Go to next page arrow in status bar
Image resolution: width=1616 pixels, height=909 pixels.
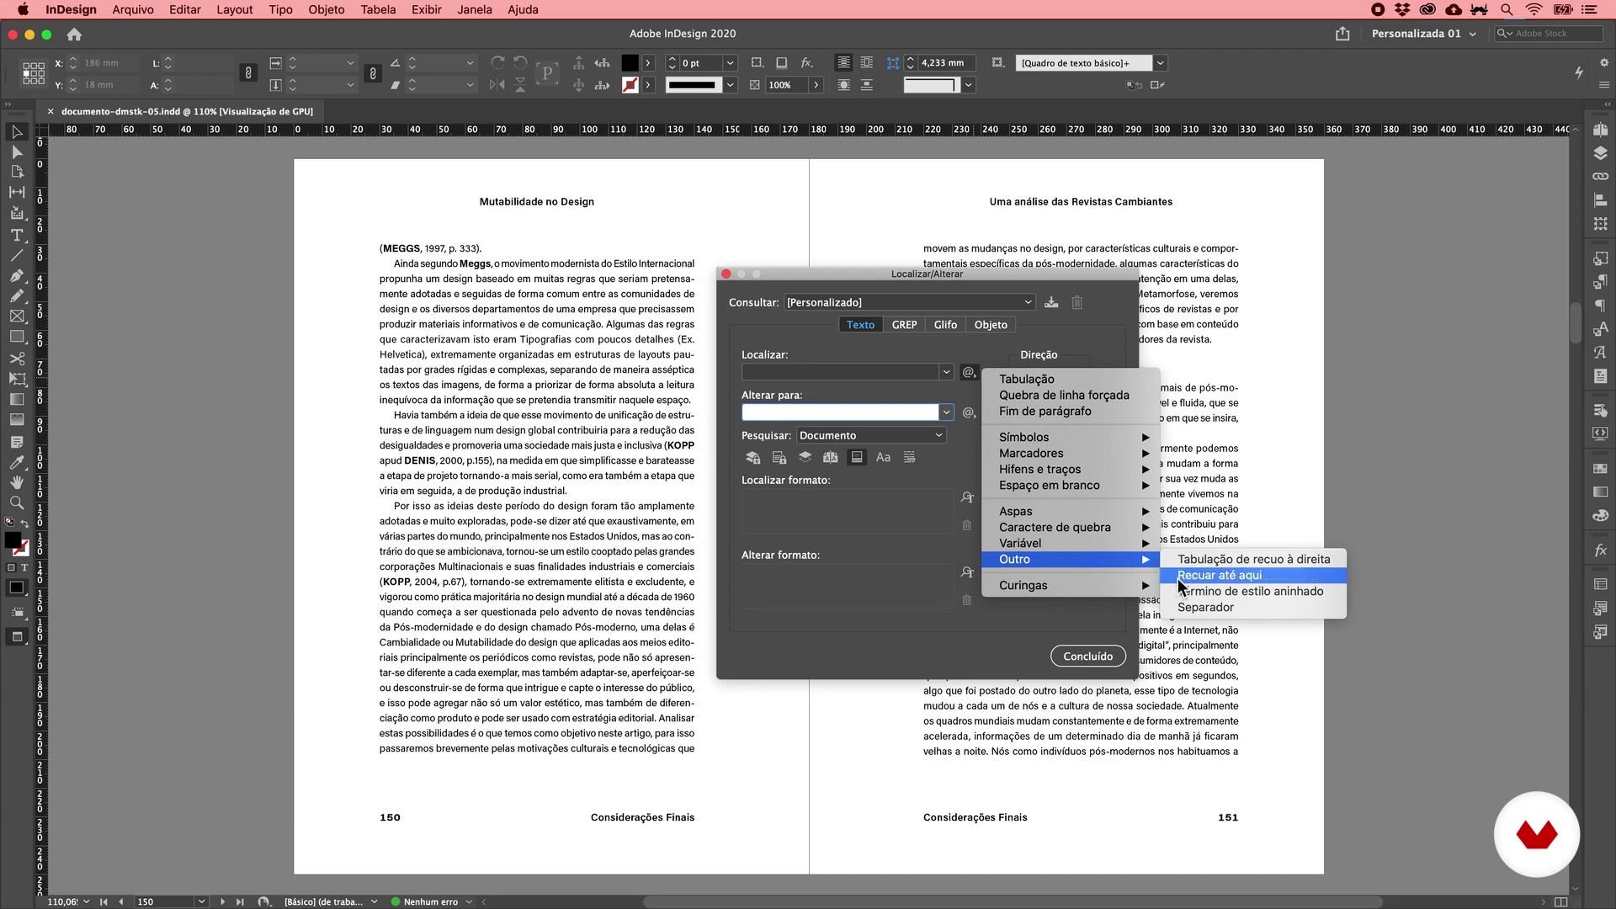tap(222, 901)
